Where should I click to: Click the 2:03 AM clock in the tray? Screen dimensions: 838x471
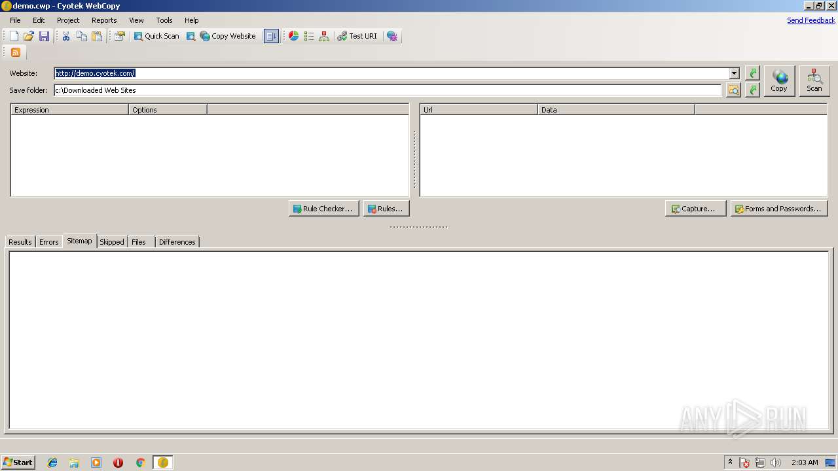pyautogui.click(x=805, y=462)
